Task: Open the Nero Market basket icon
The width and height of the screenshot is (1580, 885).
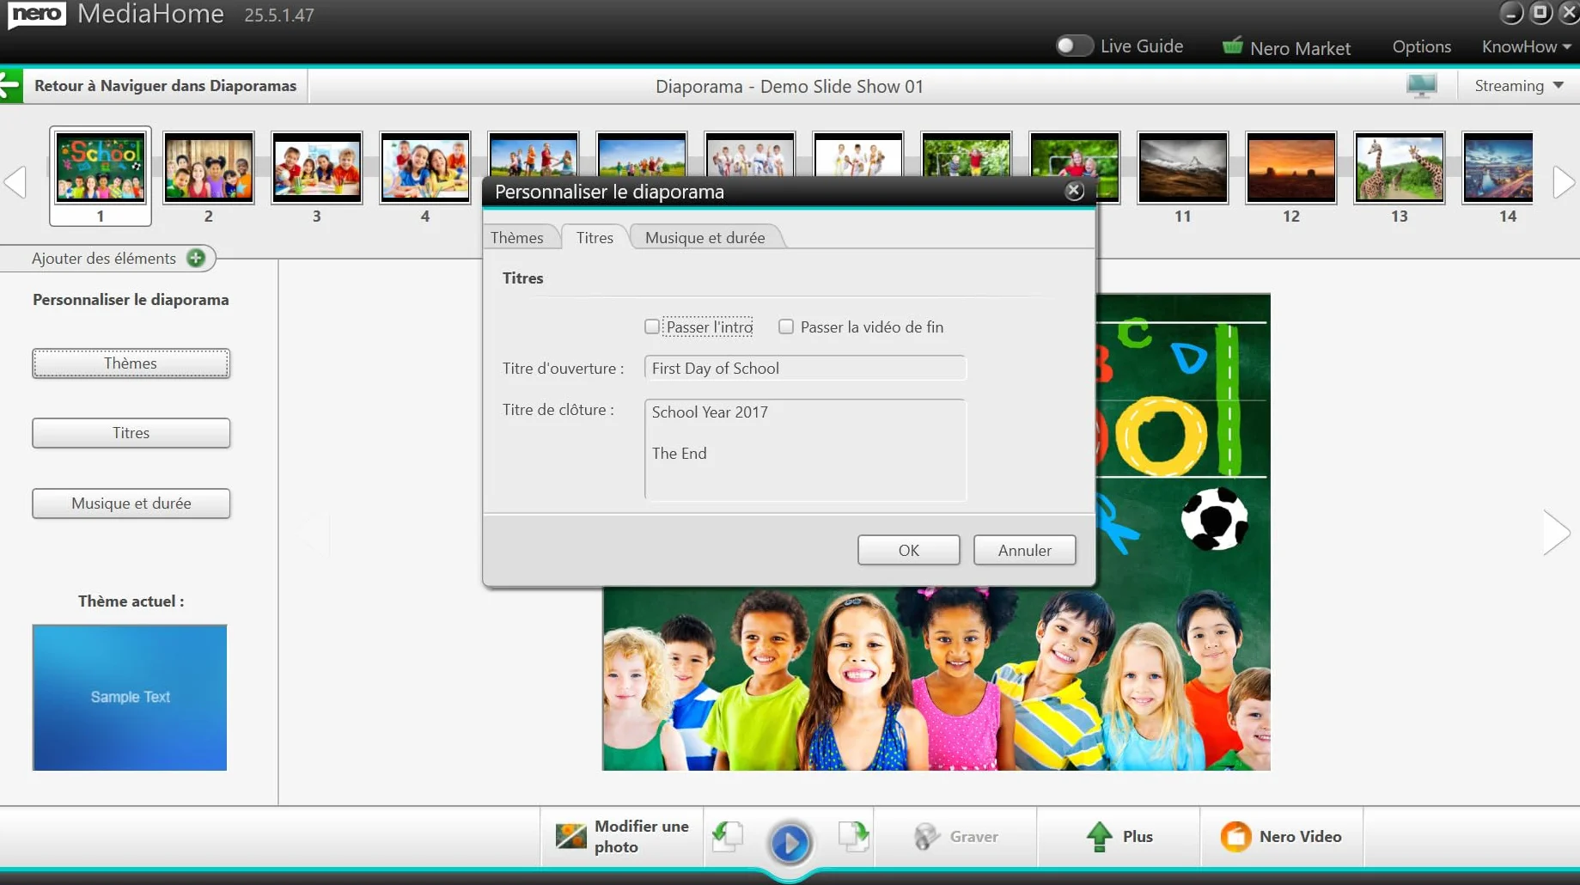Action: click(x=1232, y=46)
